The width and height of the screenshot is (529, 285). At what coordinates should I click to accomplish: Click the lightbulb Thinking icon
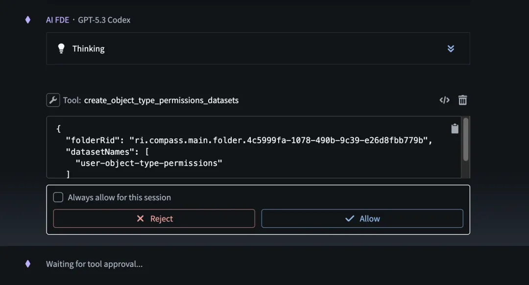tap(61, 48)
